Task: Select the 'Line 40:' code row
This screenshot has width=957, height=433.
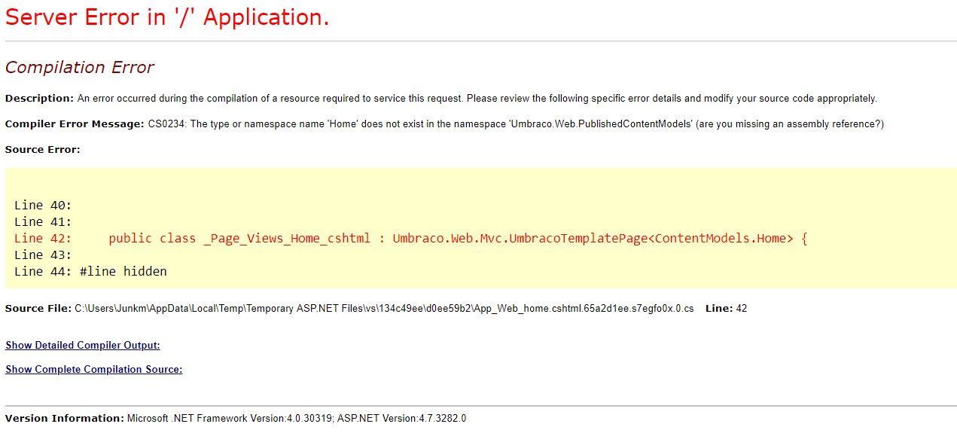Action: (43, 205)
